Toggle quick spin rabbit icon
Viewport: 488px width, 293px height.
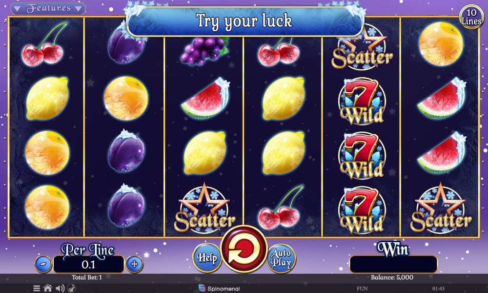click(72, 288)
